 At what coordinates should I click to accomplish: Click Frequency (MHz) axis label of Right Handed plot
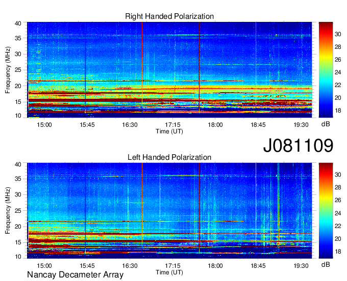tap(8, 70)
